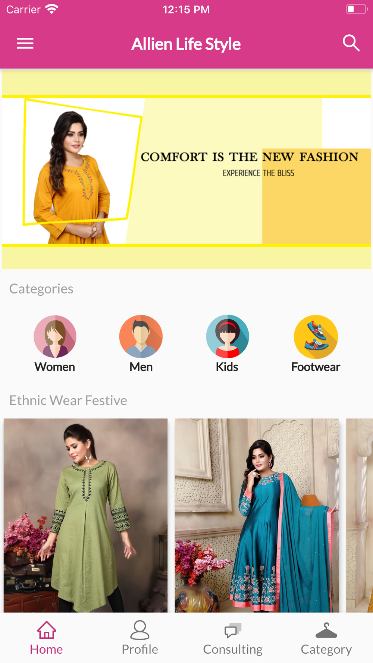Tap the search magnifier icon
This screenshot has width=373, height=663.
(351, 43)
